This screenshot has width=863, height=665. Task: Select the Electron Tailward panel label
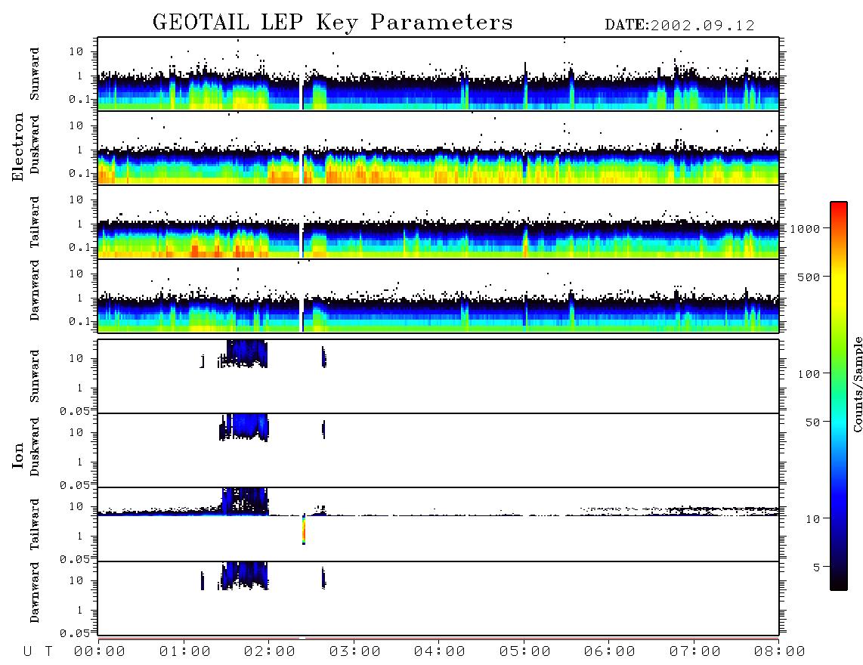click(x=35, y=222)
